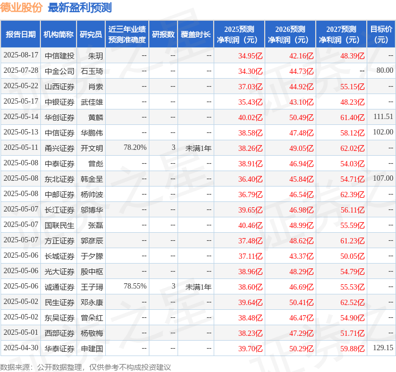Click analyst name 殷中枢
Image resolution: width=396 pixels, height=372 pixels.
pyautogui.click(x=91, y=271)
